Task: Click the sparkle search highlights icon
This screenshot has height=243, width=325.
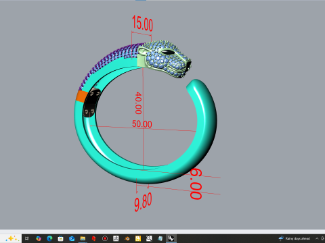Action: [x=12, y=238]
